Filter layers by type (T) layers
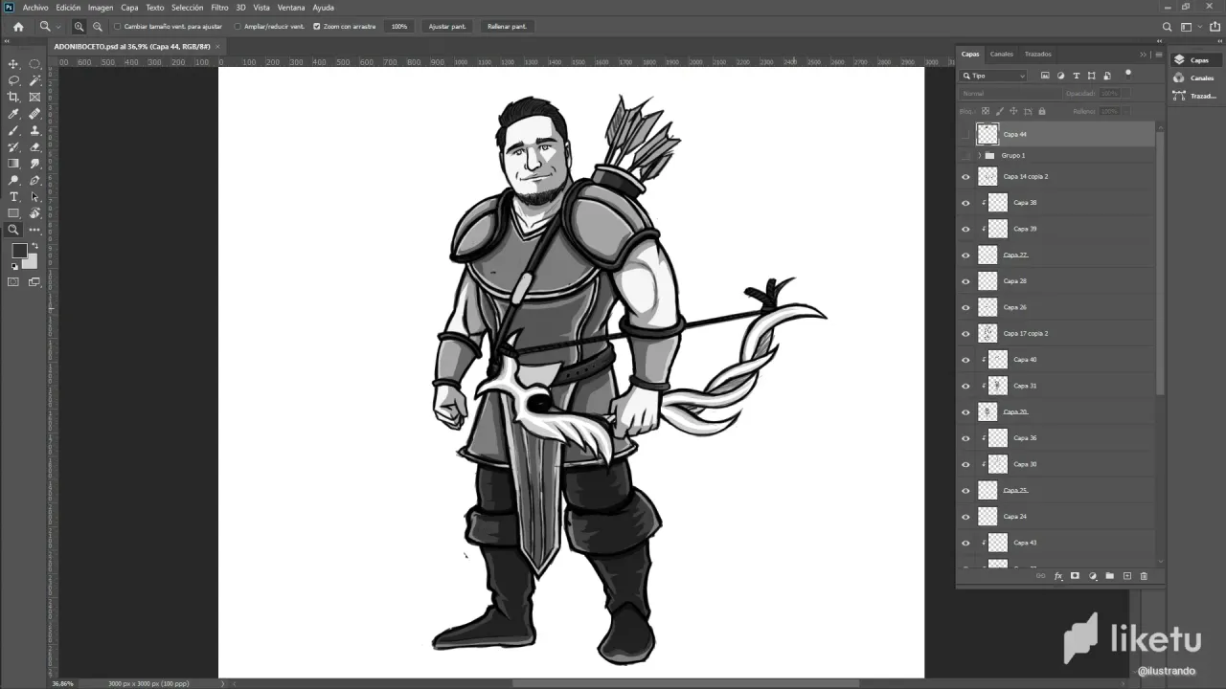 click(x=1076, y=76)
